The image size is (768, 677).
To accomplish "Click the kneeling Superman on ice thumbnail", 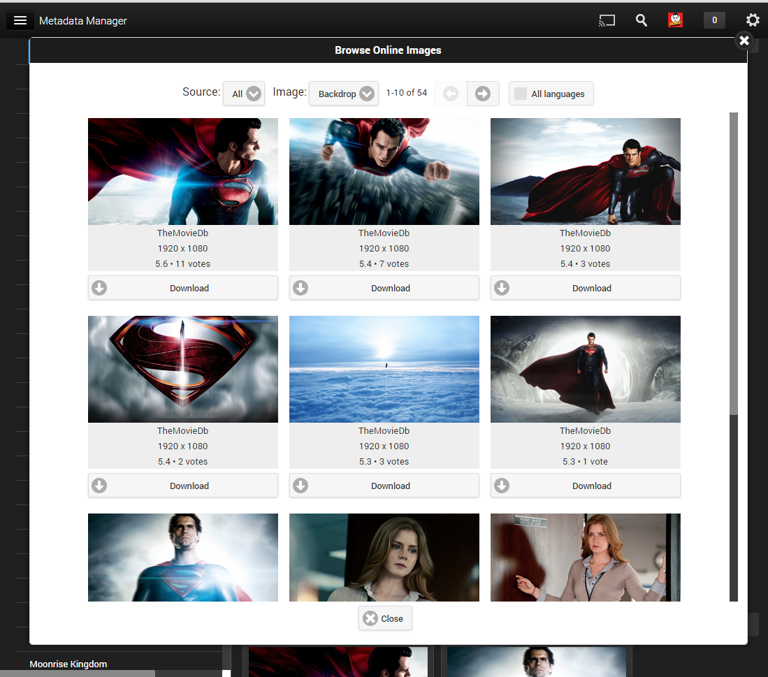I will coord(586,171).
